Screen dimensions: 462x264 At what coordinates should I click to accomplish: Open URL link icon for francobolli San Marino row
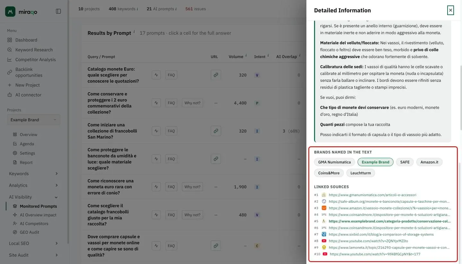pos(216,131)
